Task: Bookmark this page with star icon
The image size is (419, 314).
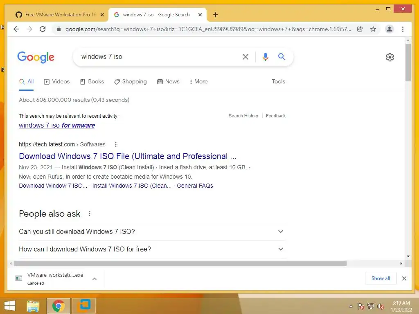Action: click(x=373, y=29)
